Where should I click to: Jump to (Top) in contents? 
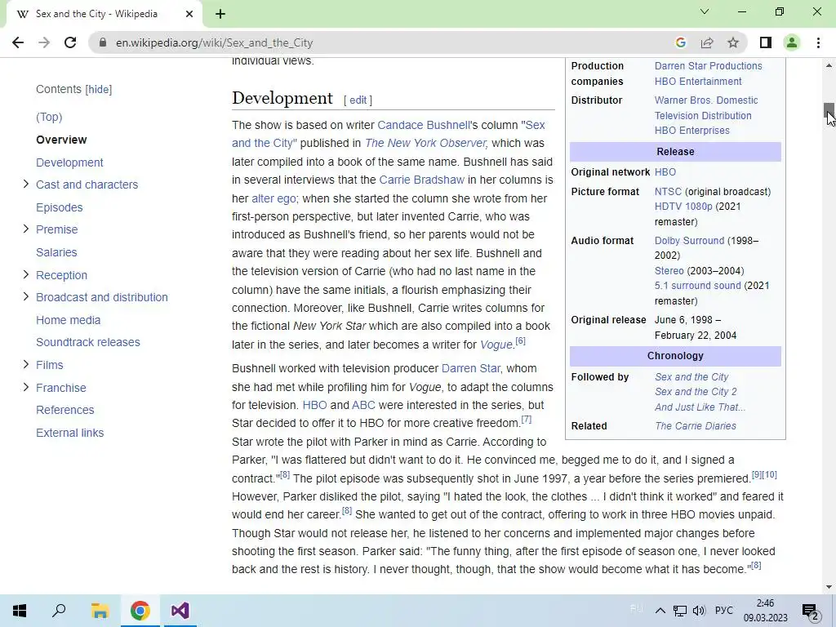coord(49,118)
